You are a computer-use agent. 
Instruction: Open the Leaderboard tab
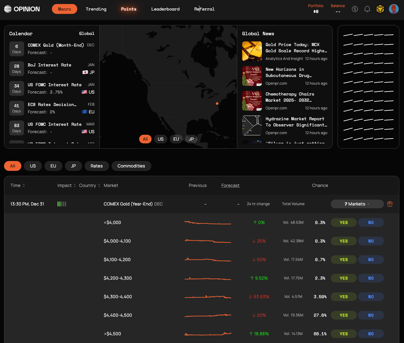pos(165,9)
